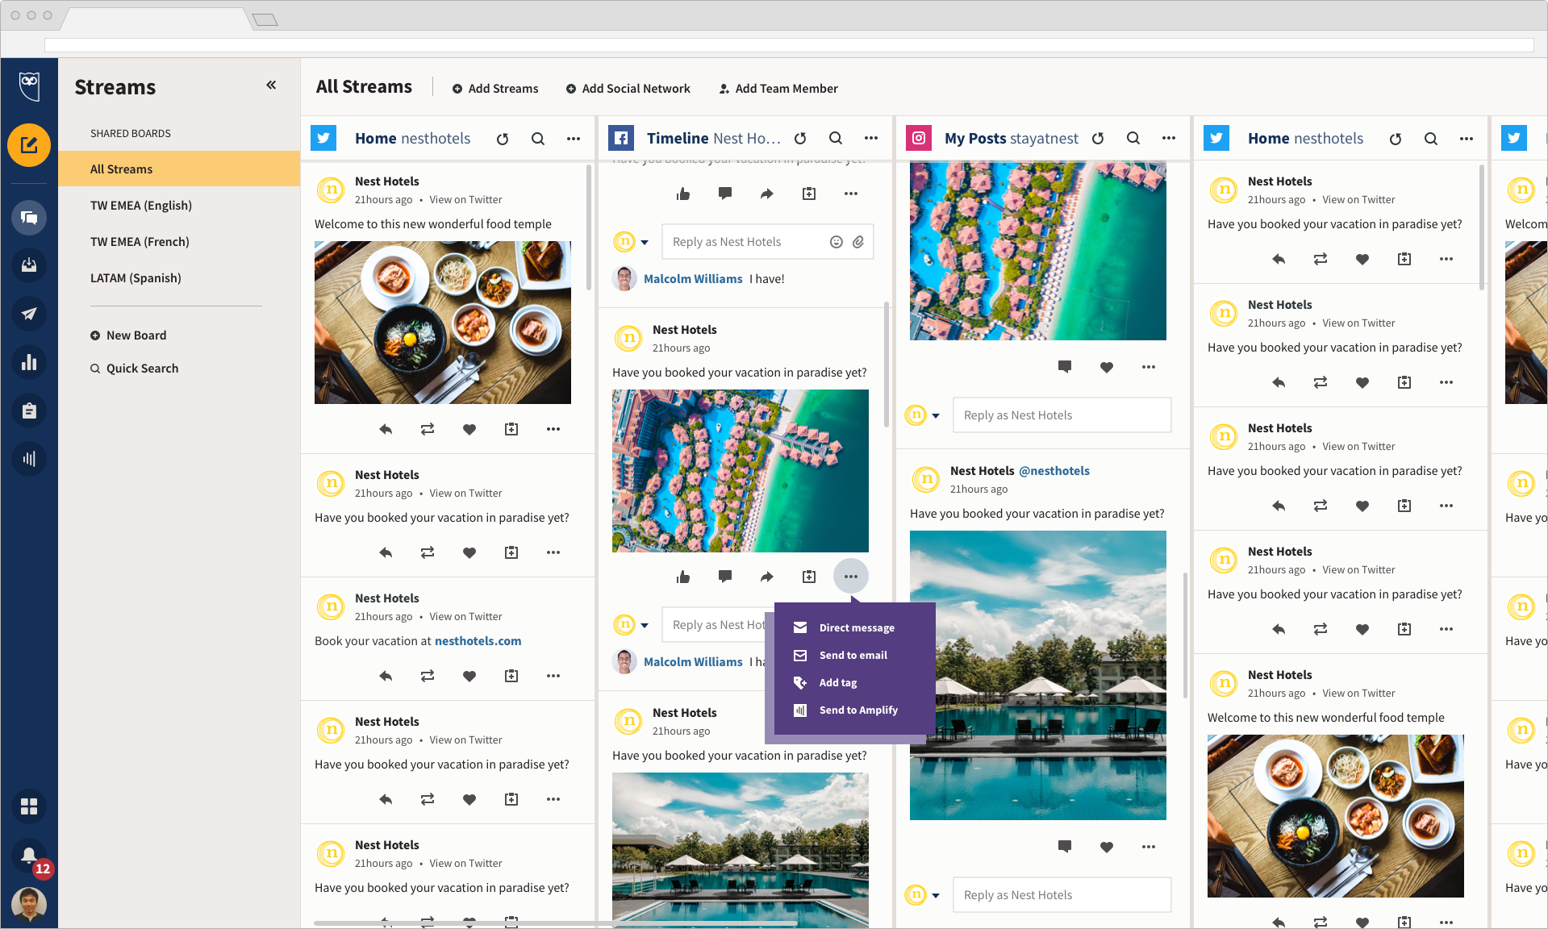Click Quick Search in sidebar
Image resolution: width=1548 pixels, height=929 pixels.
(134, 369)
